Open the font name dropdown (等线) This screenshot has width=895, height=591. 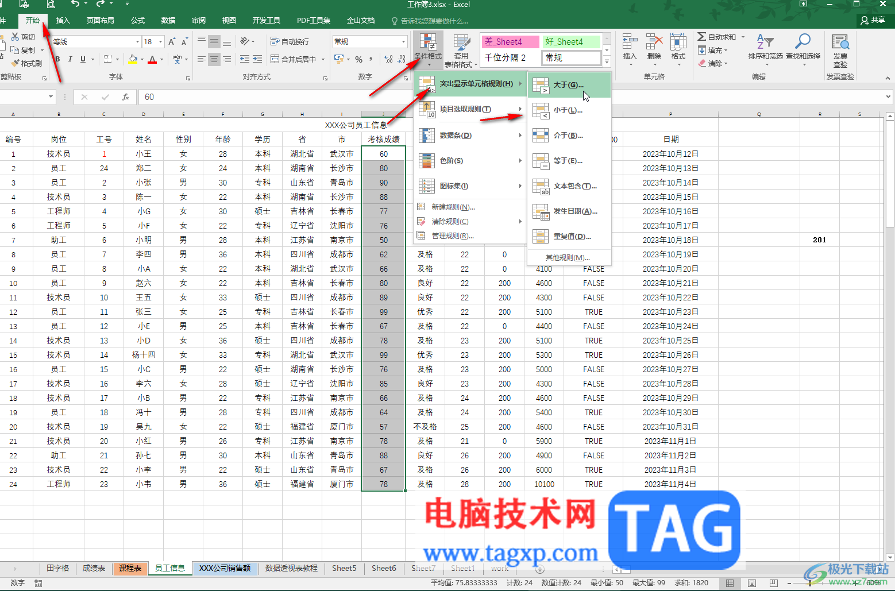tap(137, 41)
